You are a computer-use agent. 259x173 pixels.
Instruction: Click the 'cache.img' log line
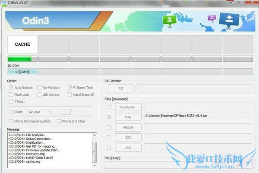(24, 161)
